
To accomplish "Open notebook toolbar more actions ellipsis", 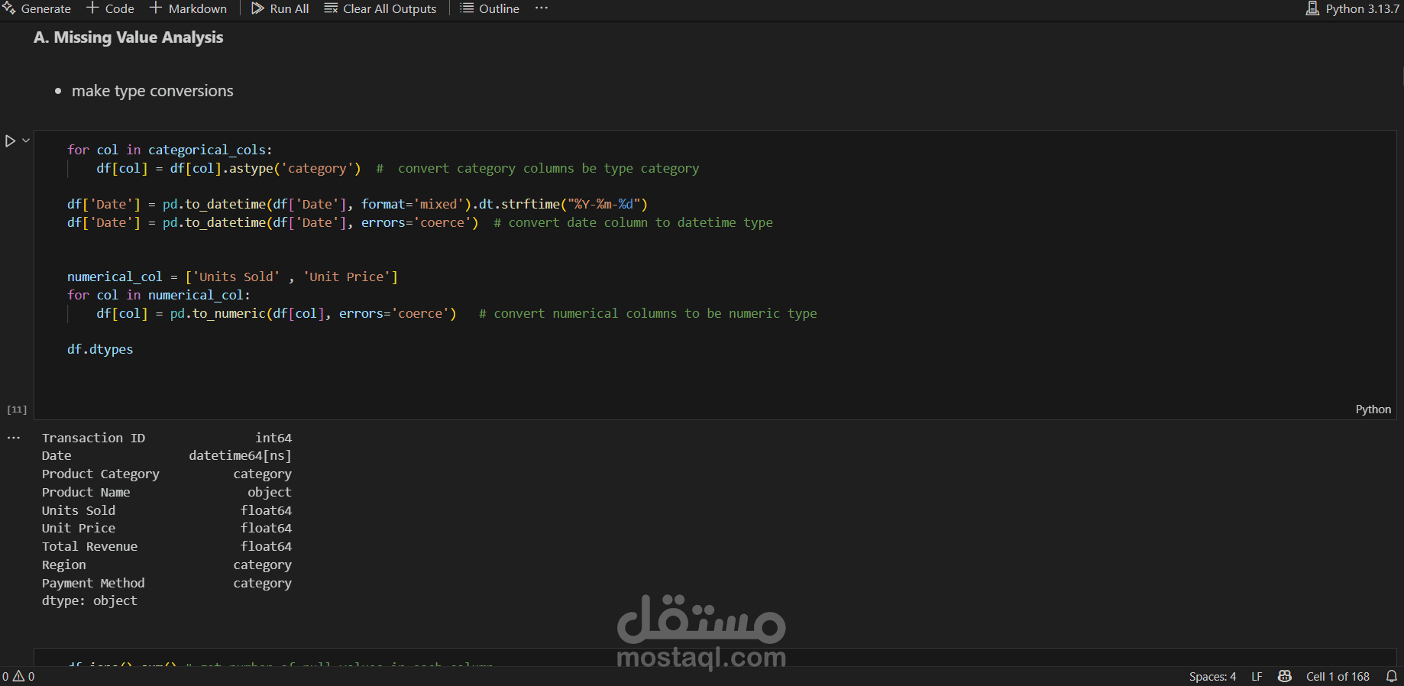I will point(542,8).
